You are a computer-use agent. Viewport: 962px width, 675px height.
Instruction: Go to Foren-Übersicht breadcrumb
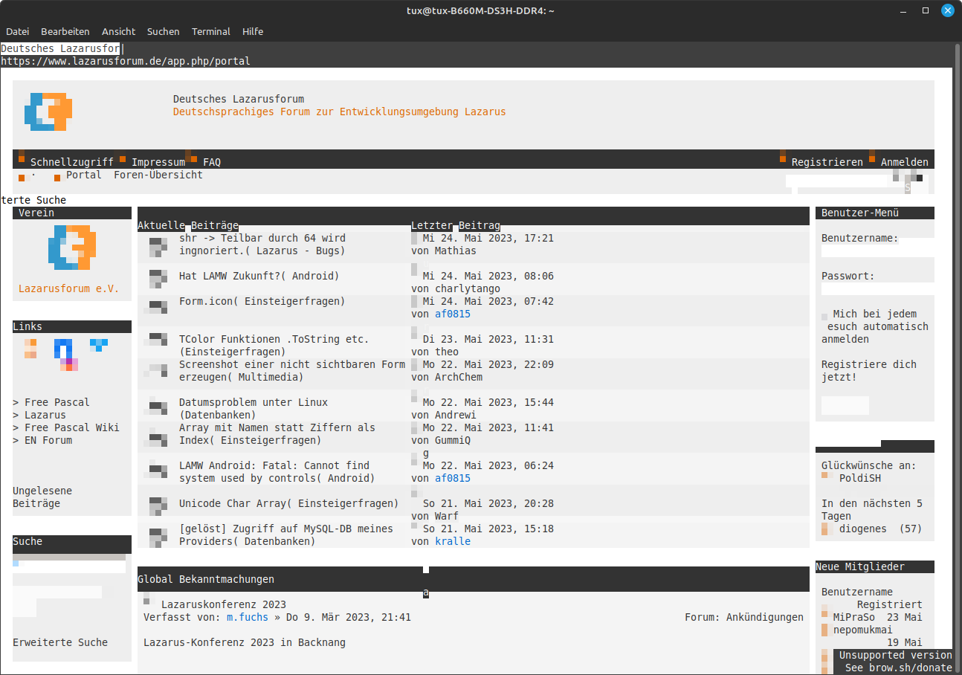(158, 175)
